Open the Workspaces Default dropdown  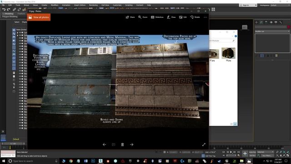[280, 5]
